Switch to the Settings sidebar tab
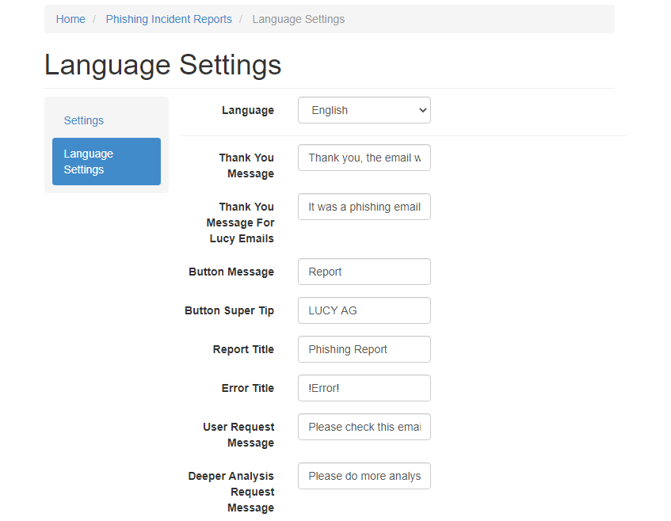The image size is (671, 521). point(107,120)
